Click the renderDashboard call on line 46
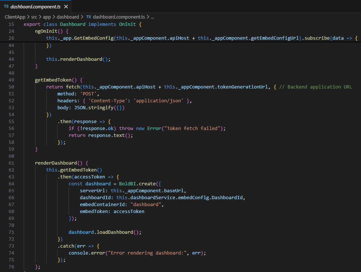 click(84, 59)
